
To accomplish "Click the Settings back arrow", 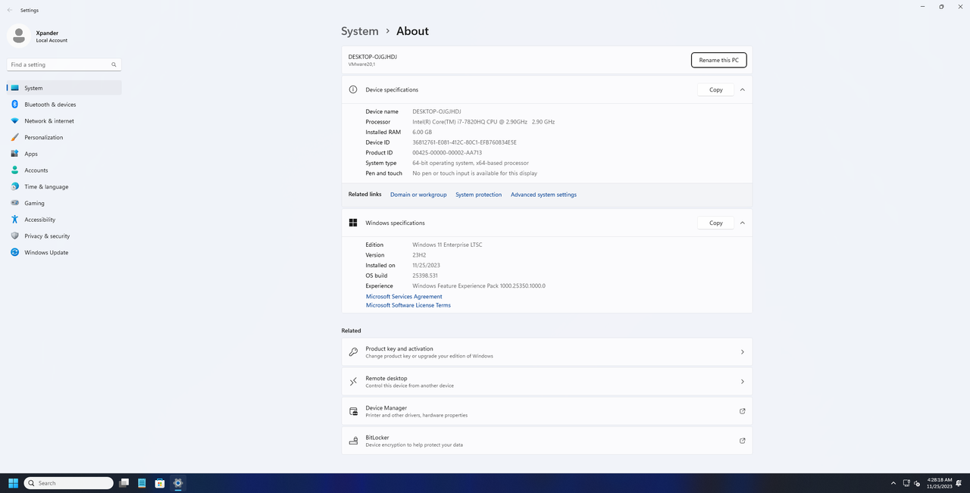I will [x=10, y=10].
